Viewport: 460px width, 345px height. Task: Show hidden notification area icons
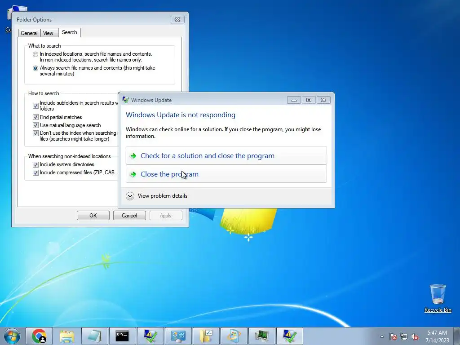[382, 336]
